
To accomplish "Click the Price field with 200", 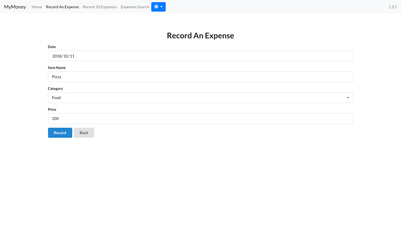I will pos(200,118).
